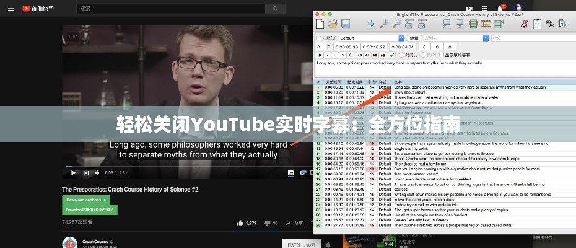Click the 已订阅 subscribed button

[301, 245]
